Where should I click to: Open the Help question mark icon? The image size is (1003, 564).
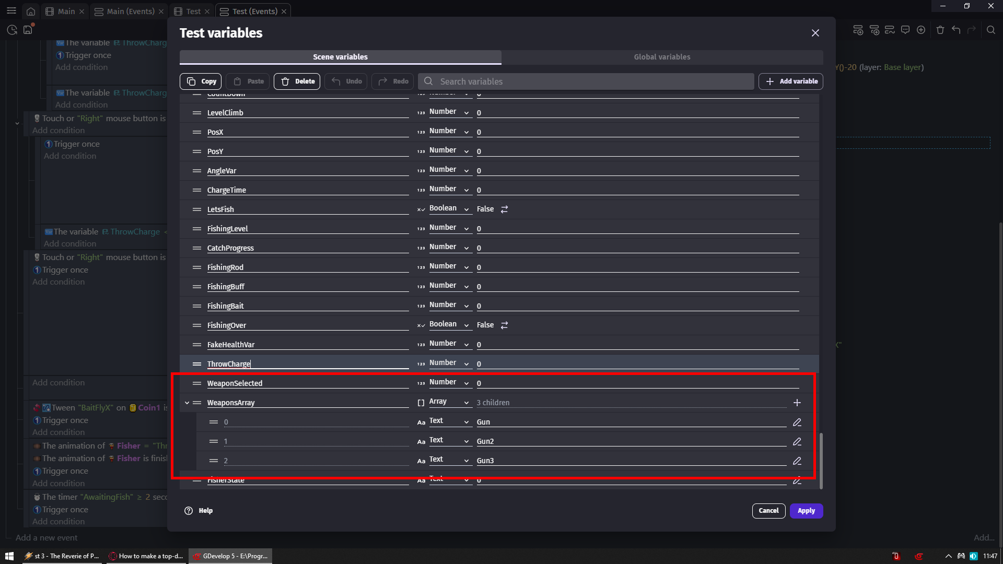[189, 511]
